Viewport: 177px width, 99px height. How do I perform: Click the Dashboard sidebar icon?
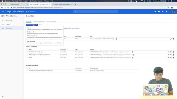point(3,21)
